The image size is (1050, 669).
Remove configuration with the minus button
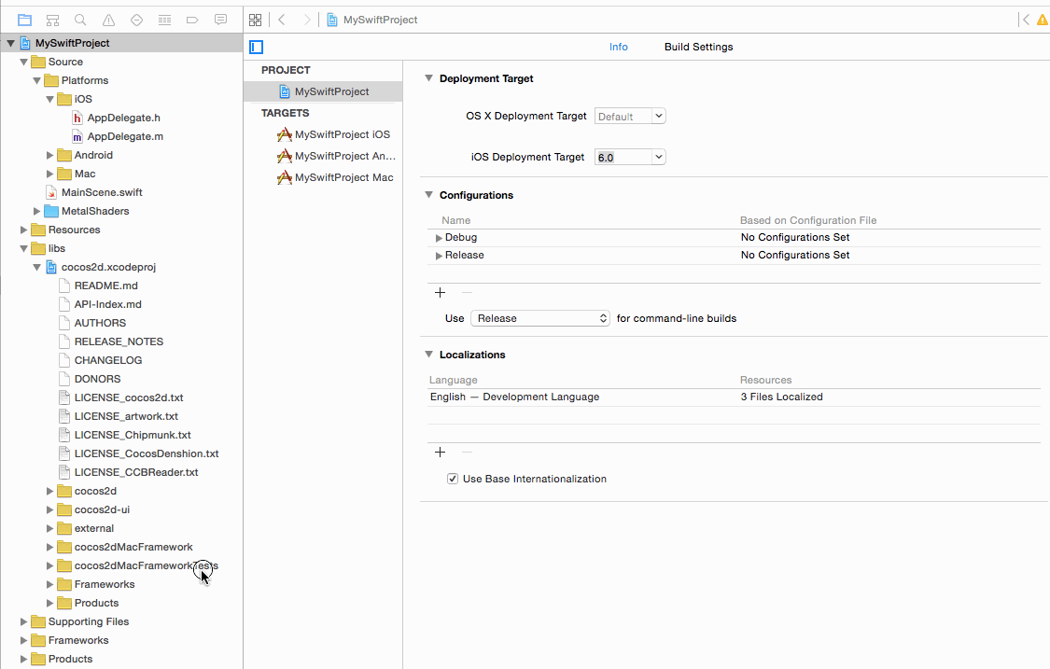click(x=467, y=293)
